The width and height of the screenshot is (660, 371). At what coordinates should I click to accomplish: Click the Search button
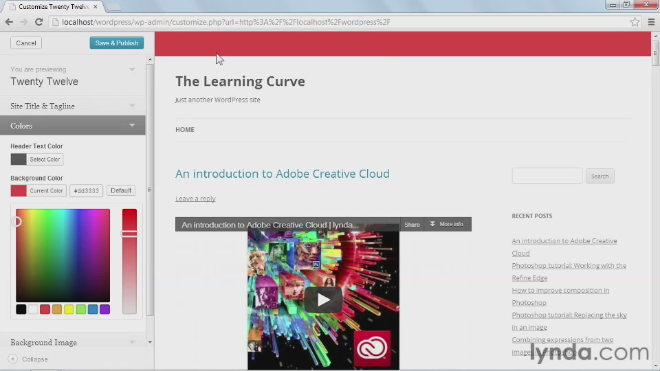coord(599,177)
